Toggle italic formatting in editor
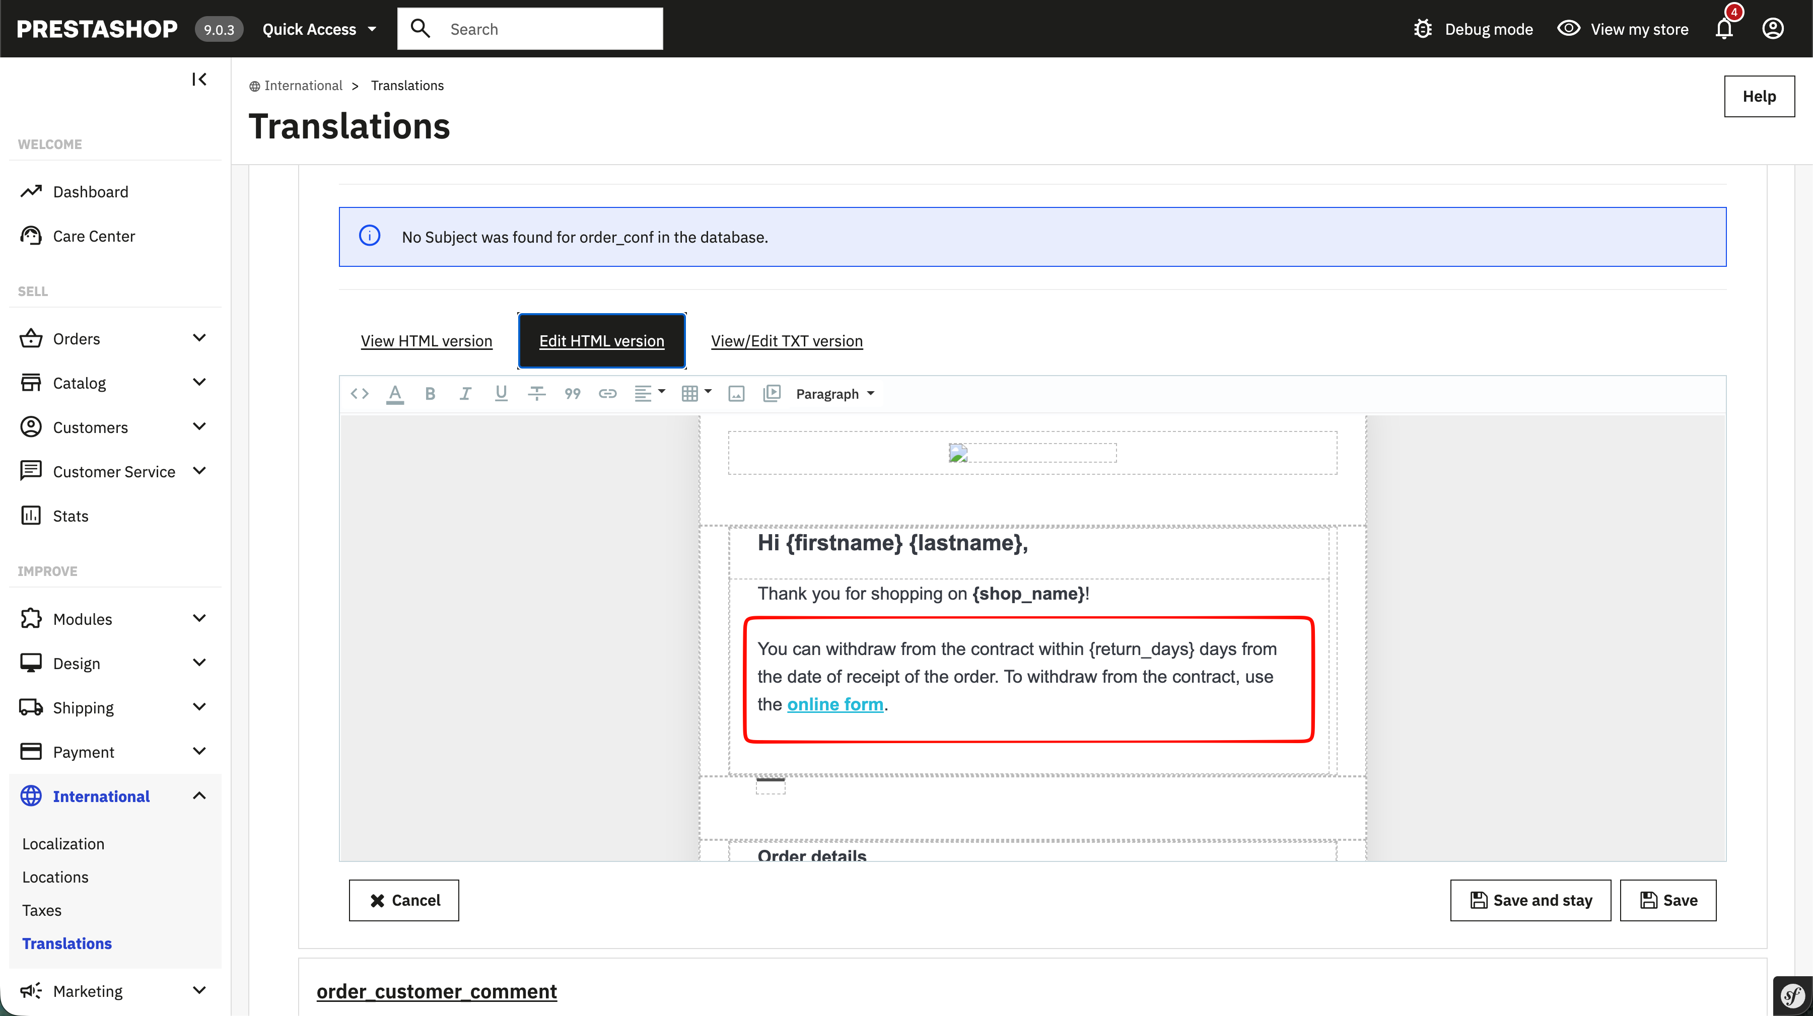This screenshot has width=1813, height=1016. tap(465, 393)
